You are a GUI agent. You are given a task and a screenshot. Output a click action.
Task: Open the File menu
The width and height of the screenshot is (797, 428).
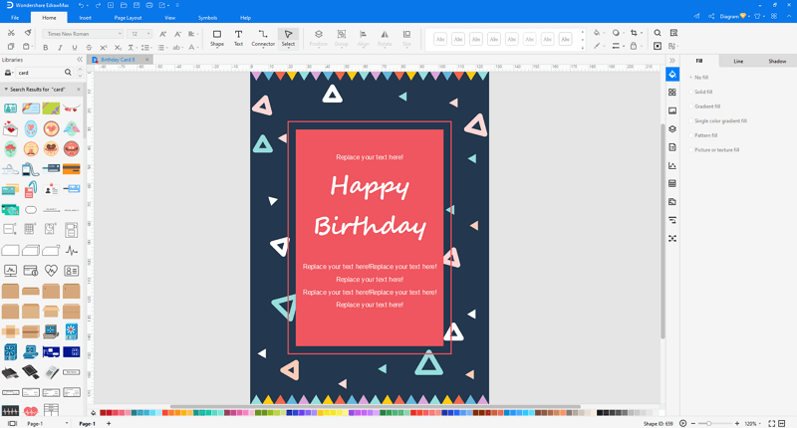[15, 18]
